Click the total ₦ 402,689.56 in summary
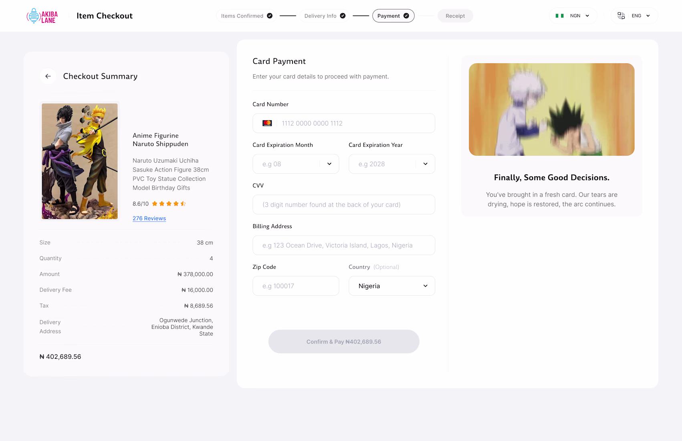This screenshot has width=682, height=441. pyautogui.click(x=60, y=357)
